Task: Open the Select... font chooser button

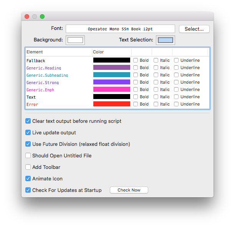Action: coord(194,29)
